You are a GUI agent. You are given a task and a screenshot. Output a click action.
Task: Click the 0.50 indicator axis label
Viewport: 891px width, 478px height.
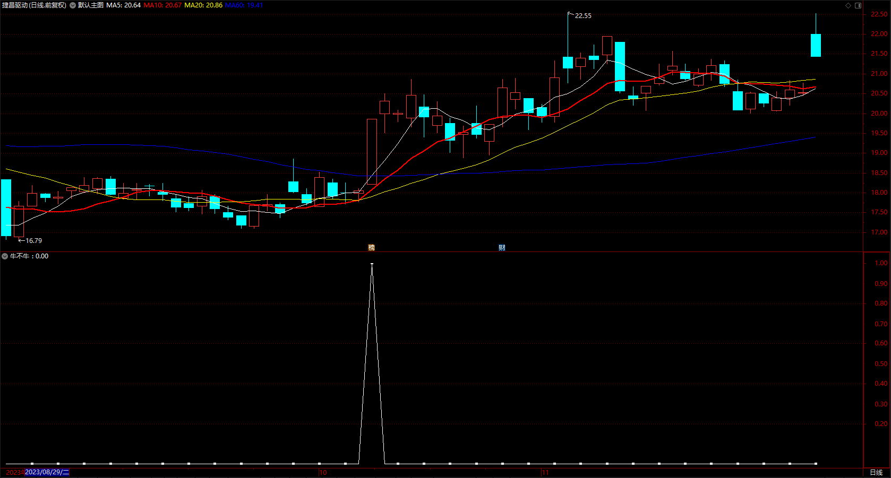point(881,364)
